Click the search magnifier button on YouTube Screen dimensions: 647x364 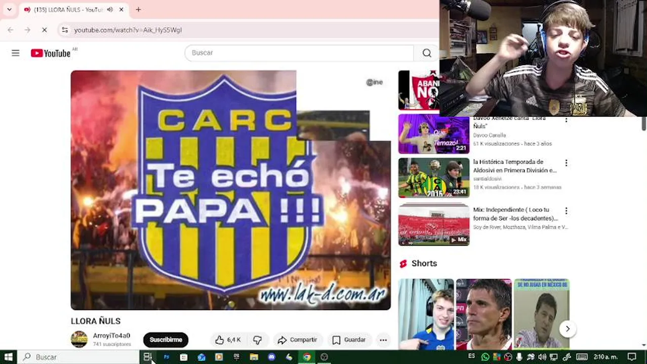(x=427, y=53)
